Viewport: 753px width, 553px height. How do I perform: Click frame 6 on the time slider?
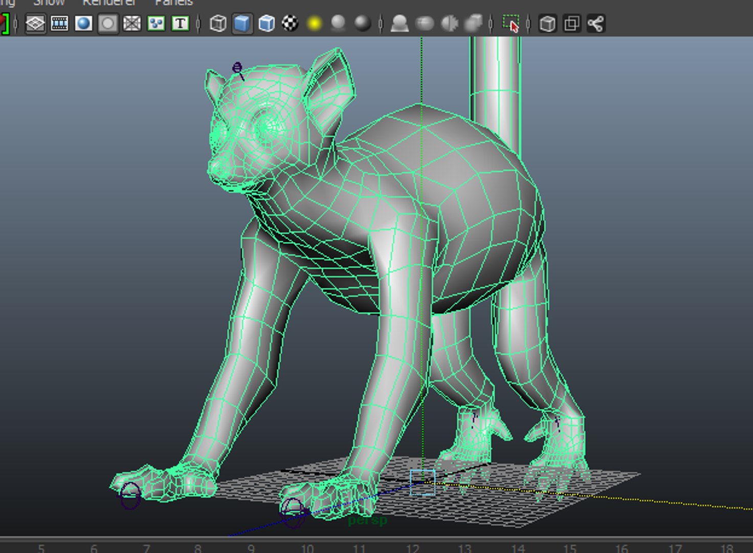coord(94,548)
